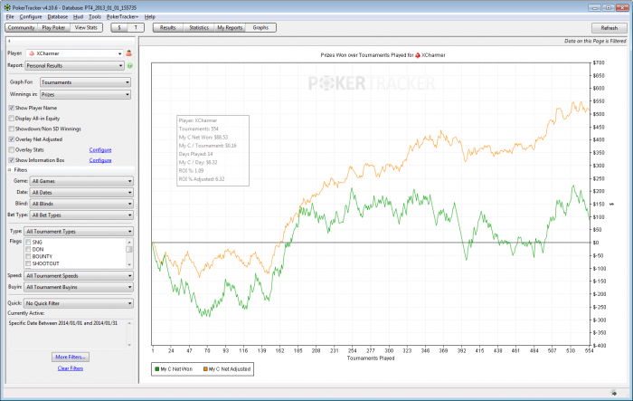Click Configure link beside Overlay Stats
The height and width of the screenshot is (401, 633).
tap(100, 150)
